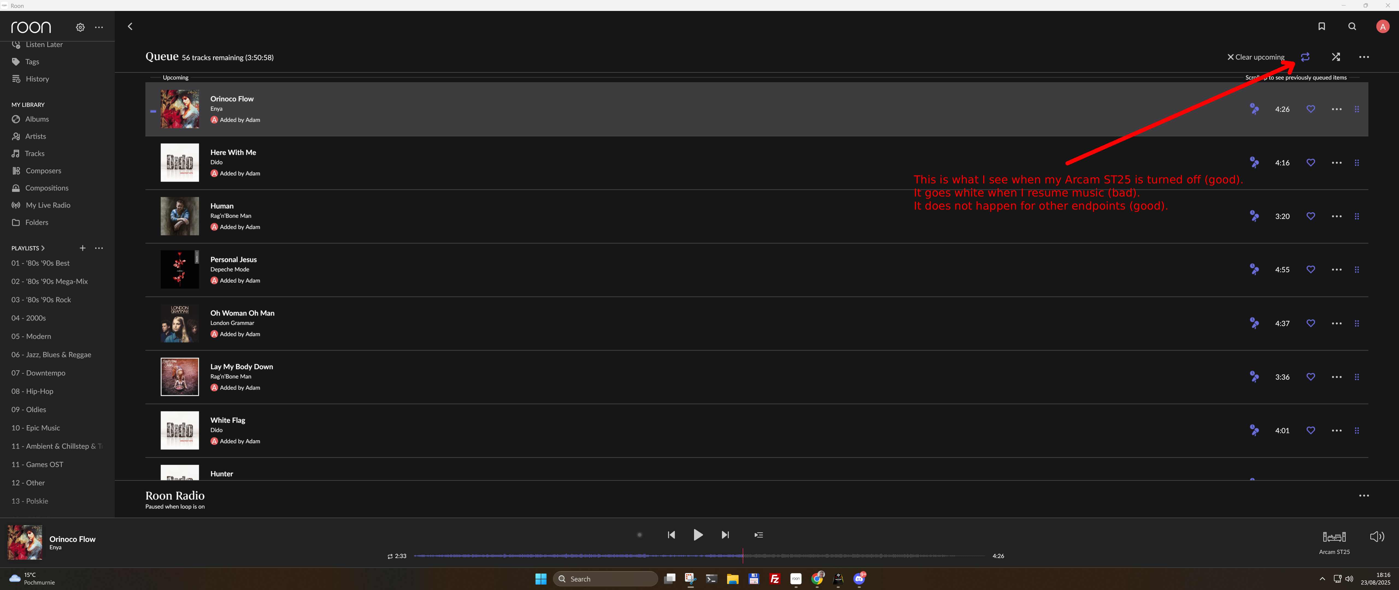Click the Roon Radio icon for Human track

click(1254, 216)
